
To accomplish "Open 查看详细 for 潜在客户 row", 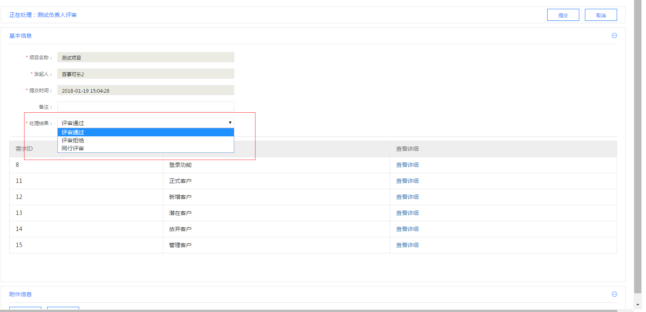I will pyautogui.click(x=407, y=213).
